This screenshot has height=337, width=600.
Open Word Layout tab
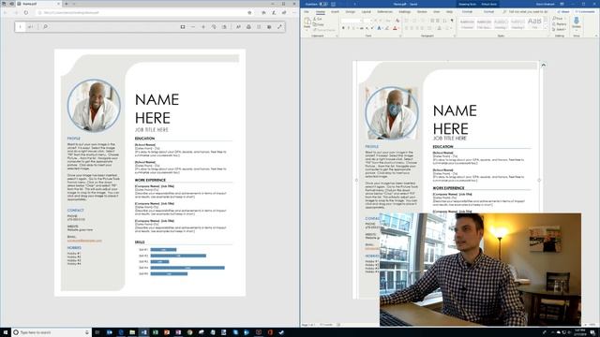coord(367,12)
